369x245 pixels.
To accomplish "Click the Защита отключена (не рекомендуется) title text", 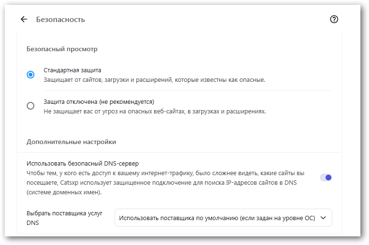I will coord(99,101).
